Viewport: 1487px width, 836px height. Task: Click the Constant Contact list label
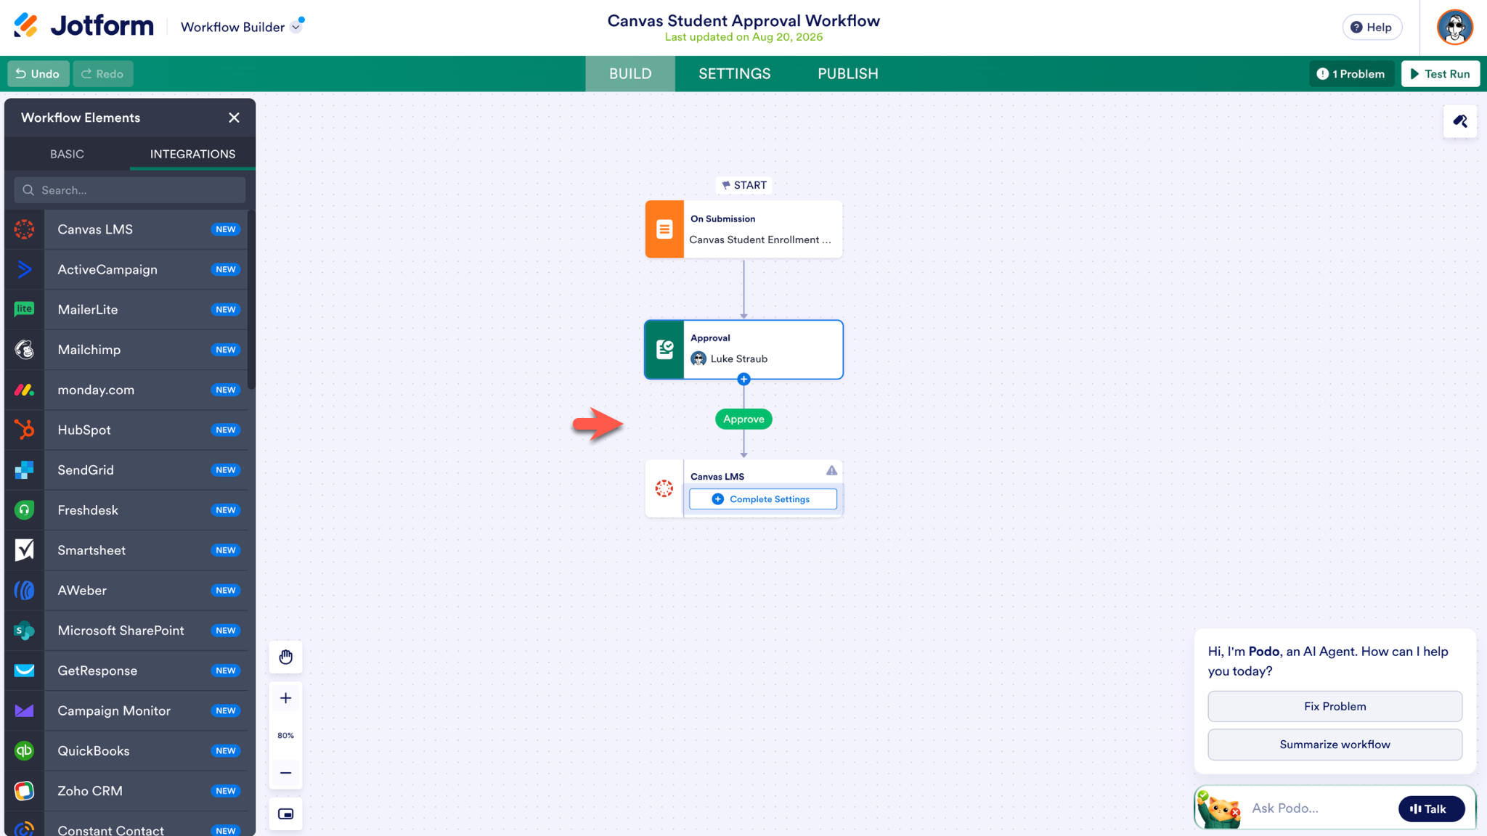pos(110,830)
